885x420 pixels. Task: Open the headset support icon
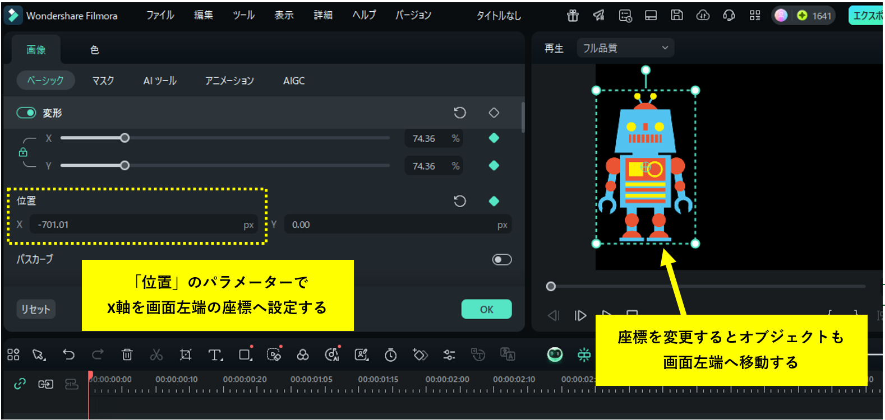(x=729, y=16)
